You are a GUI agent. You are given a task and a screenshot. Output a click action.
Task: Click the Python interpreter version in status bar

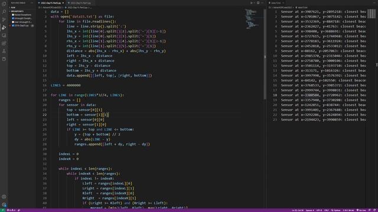[348, 210]
